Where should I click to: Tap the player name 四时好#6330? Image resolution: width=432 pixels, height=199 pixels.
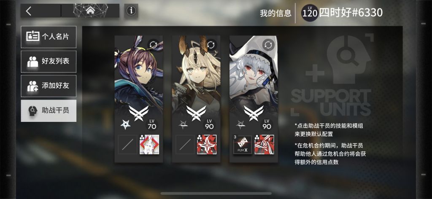tap(351, 13)
